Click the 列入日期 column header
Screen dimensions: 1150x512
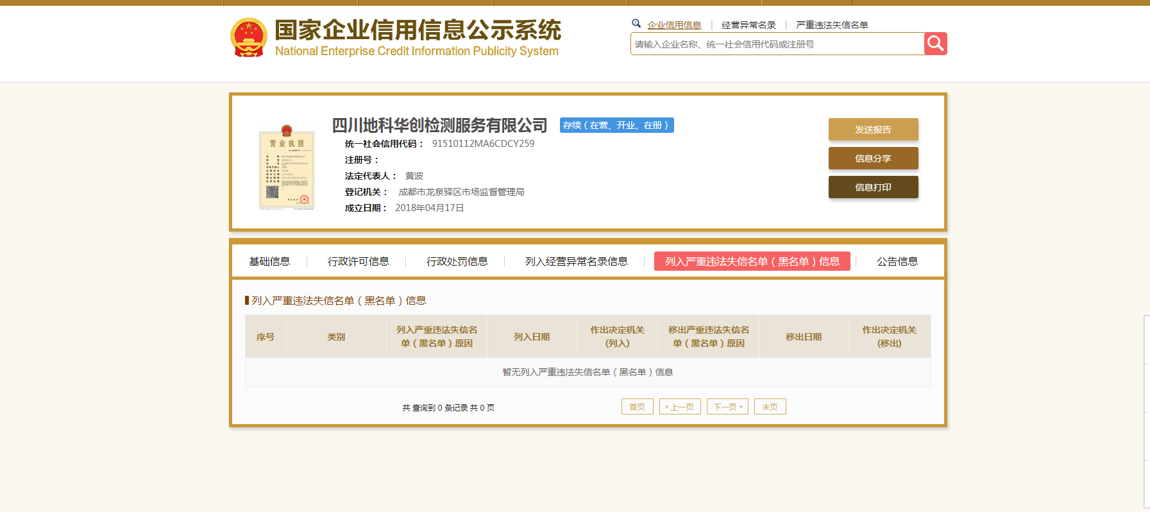532,337
